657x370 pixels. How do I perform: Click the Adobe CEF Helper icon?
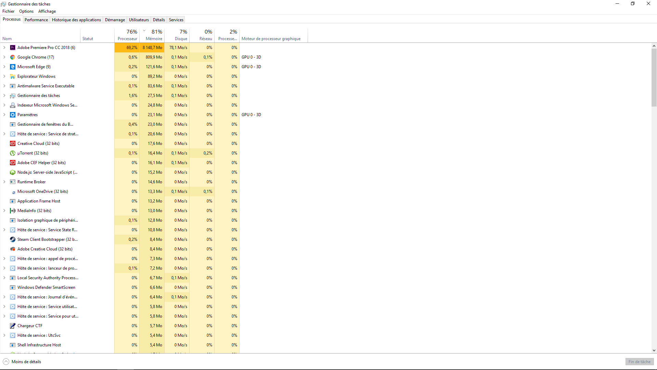(x=13, y=163)
